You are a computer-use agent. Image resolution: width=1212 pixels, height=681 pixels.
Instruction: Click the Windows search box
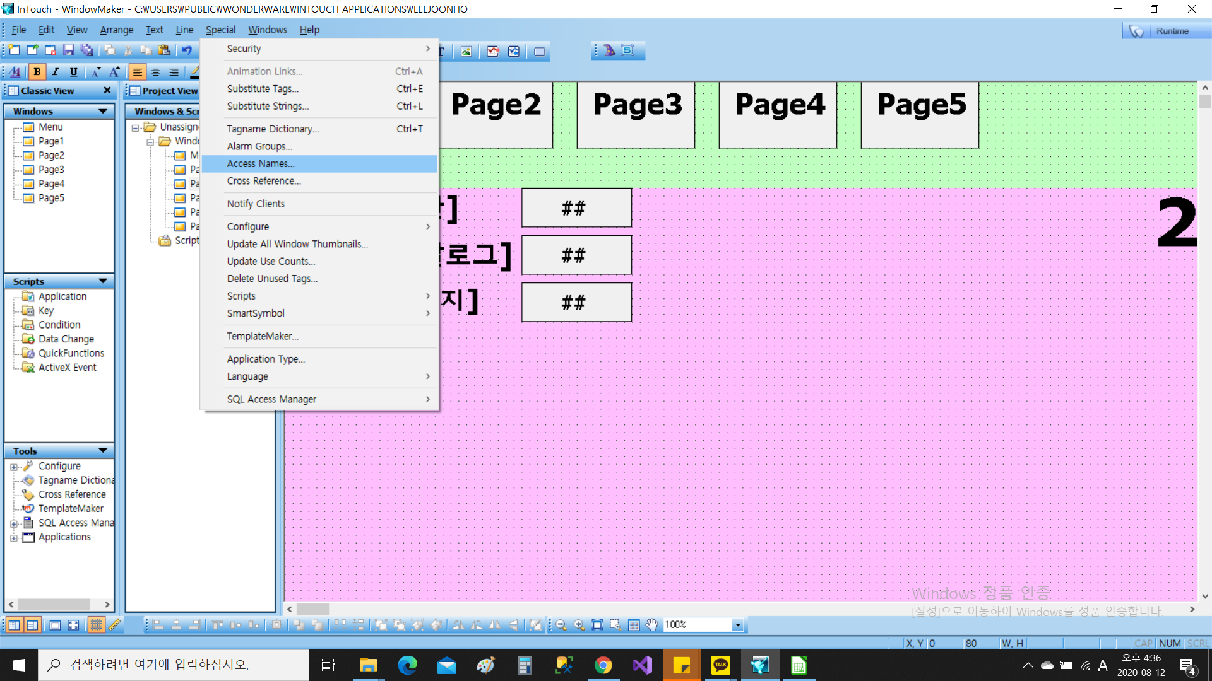coord(174,665)
